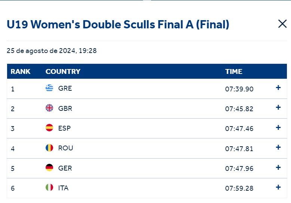Image resolution: width=291 pixels, height=203 pixels.
Task: Expand ESP crew details
Action: (278, 128)
